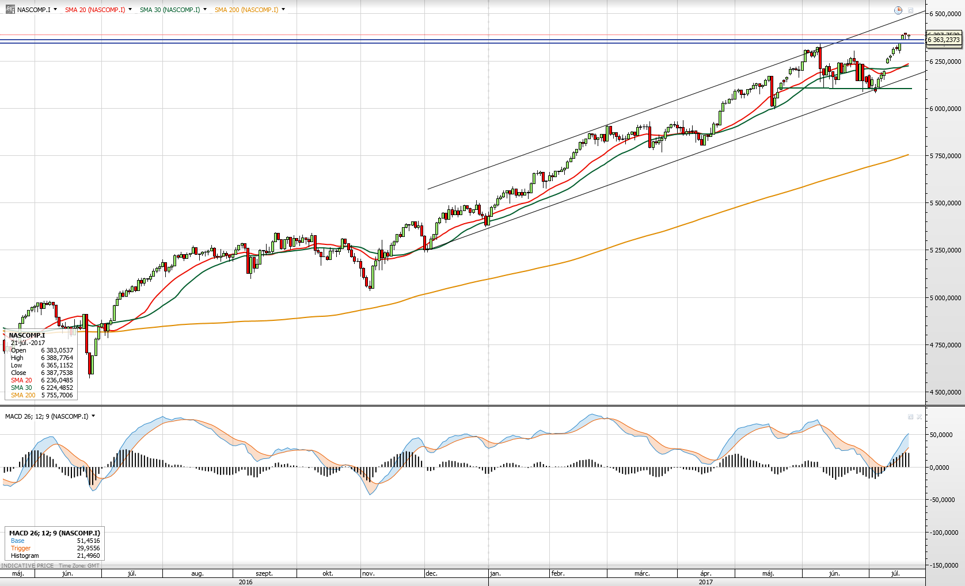The height and width of the screenshot is (586, 965).
Task: Open the SMA 200 indicator dropdown arrow
Action: (x=283, y=9)
